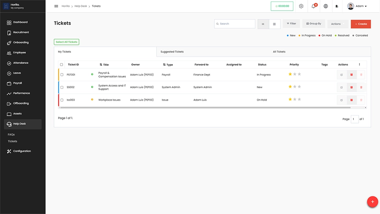
Task: Click the settings gear icon in header
Action: coord(301,6)
